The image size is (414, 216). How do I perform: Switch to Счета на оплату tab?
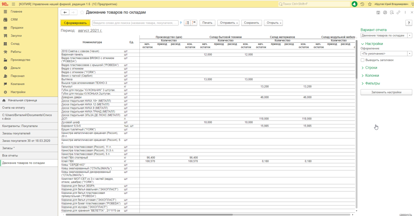tap(29, 108)
